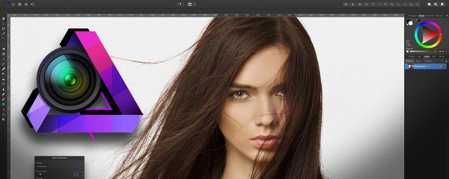The height and width of the screenshot is (179, 449).
Task: Select the Blur droplet tool
Action: coord(4,89)
